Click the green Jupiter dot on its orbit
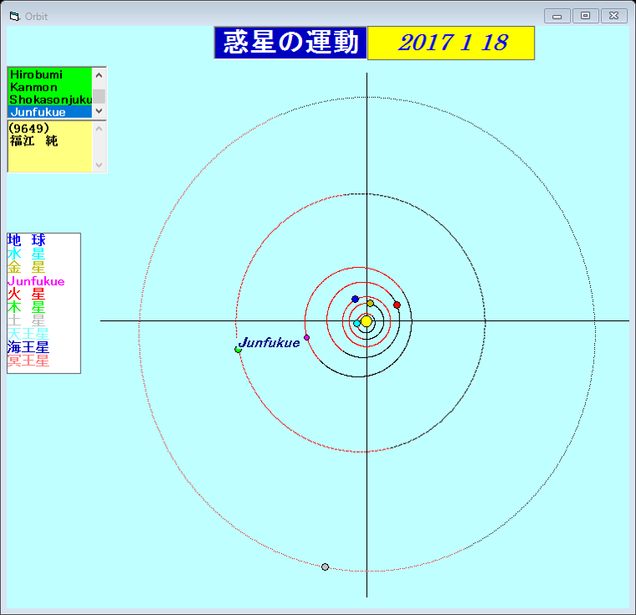 click(x=238, y=350)
